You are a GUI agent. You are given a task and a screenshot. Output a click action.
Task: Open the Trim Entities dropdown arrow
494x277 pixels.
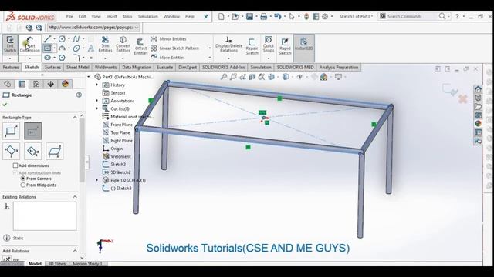[105, 58]
